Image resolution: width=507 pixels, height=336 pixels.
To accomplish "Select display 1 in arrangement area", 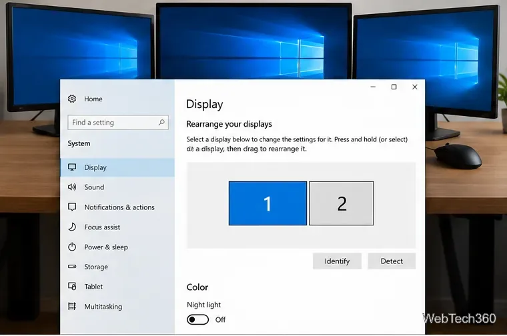I will click(268, 203).
